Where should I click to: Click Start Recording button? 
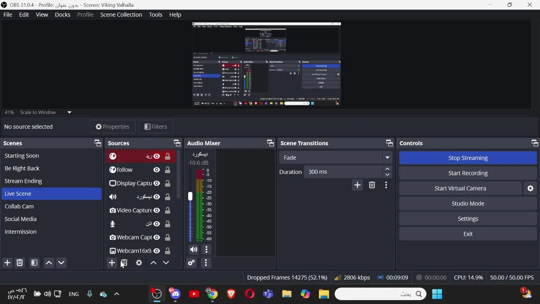point(468,173)
